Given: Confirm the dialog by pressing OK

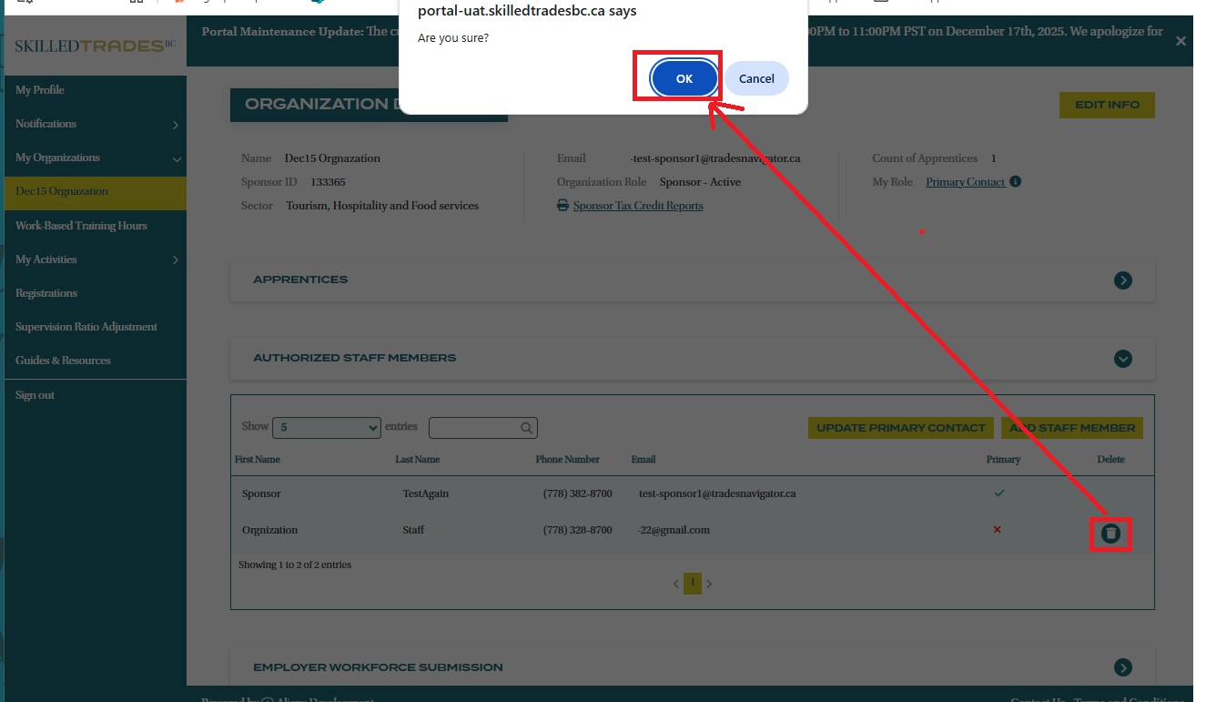Looking at the screenshot, I should [684, 79].
